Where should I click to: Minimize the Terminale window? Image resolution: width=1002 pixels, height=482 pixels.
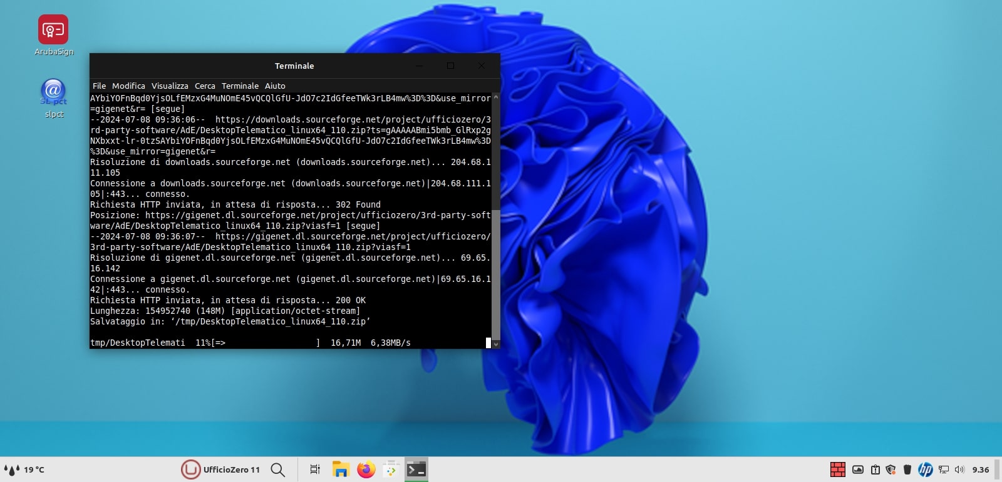tap(420, 66)
